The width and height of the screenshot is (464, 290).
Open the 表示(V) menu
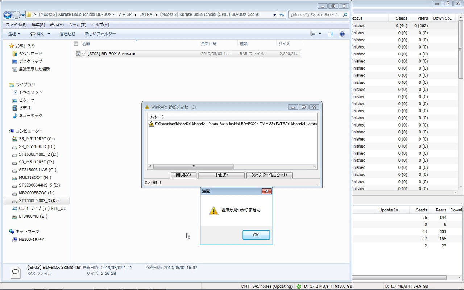tap(57, 25)
